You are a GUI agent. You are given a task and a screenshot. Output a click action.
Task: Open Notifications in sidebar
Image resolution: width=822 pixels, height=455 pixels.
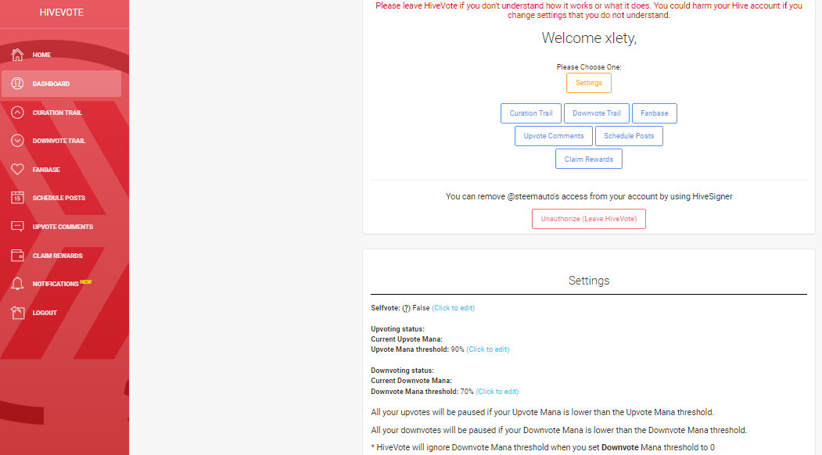[x=55, y=284]
